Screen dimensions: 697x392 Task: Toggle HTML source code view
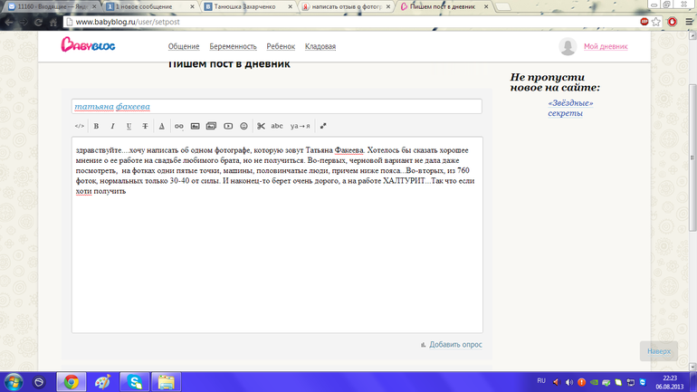pos(80,126)
